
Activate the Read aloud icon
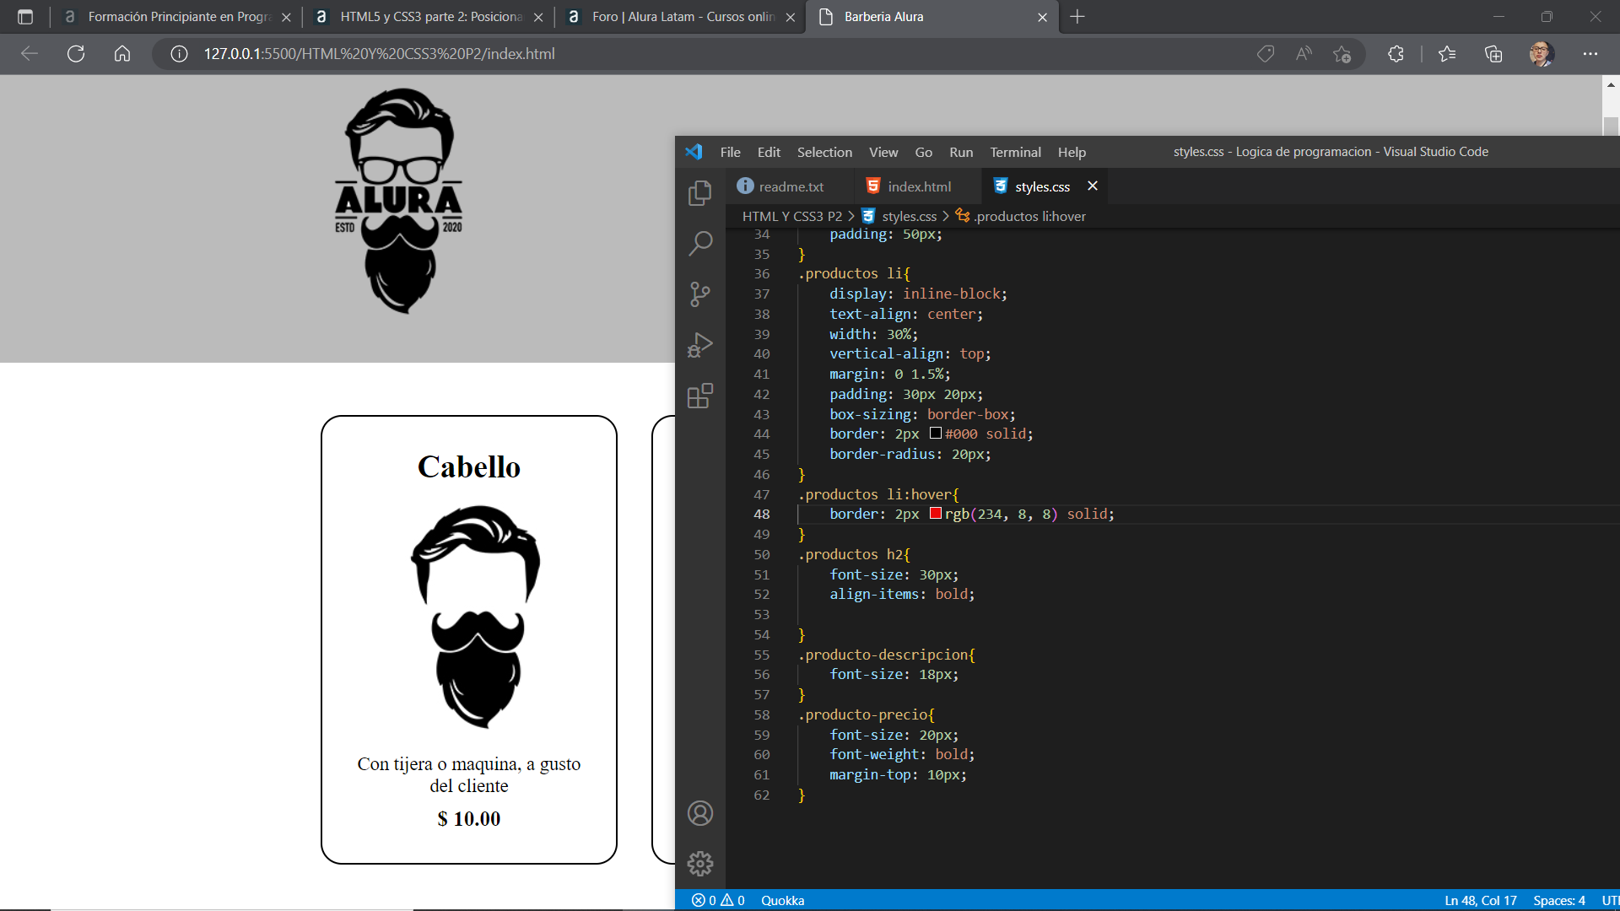pyautogui.click(x=1304, y=54)
